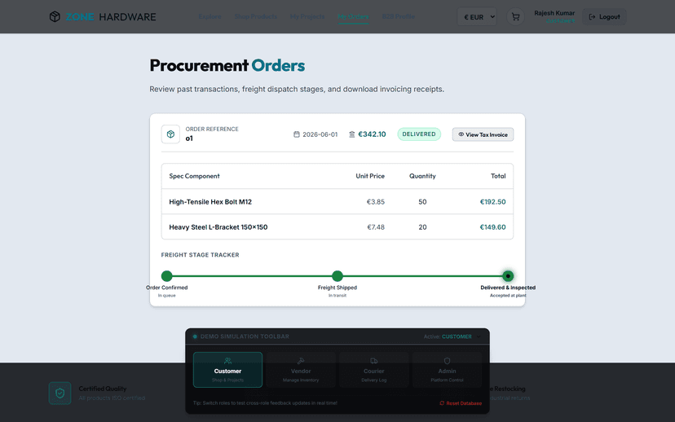Screen dimensions: 675x422
Task: Open B2B Profile in navigation
Action: 399,16
